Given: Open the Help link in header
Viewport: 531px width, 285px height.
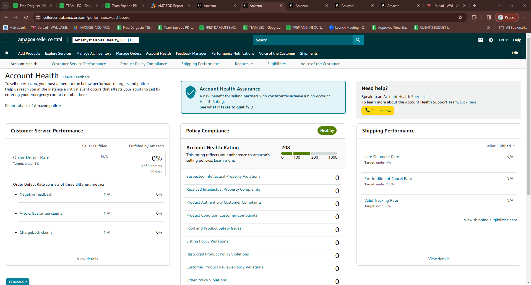Looking at the screenshot, I should [x=517, y=40].
